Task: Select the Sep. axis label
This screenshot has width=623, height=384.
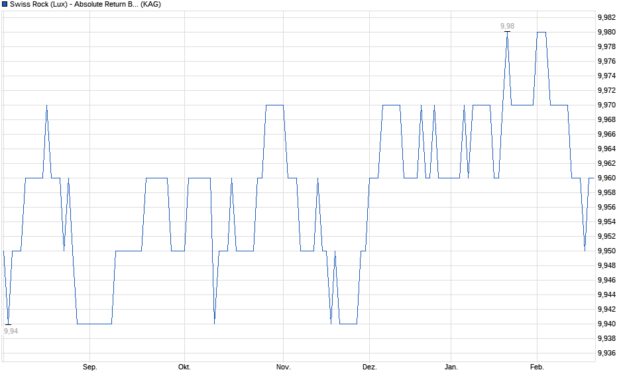Action: 91,365
